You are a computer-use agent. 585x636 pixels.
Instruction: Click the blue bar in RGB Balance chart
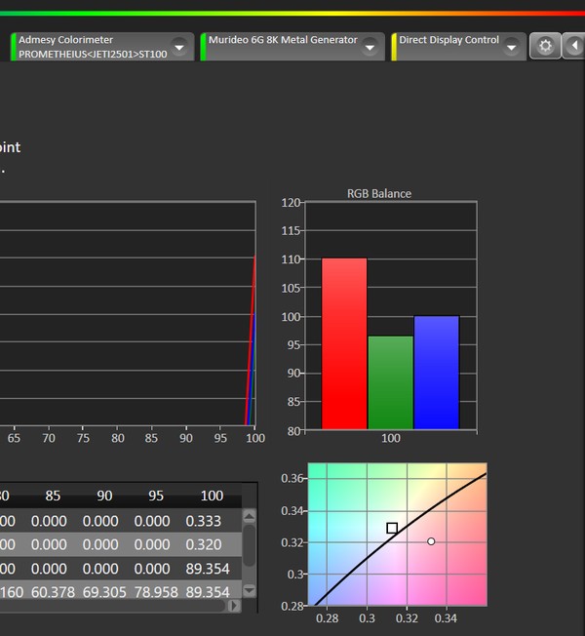[x=436, y=372]
